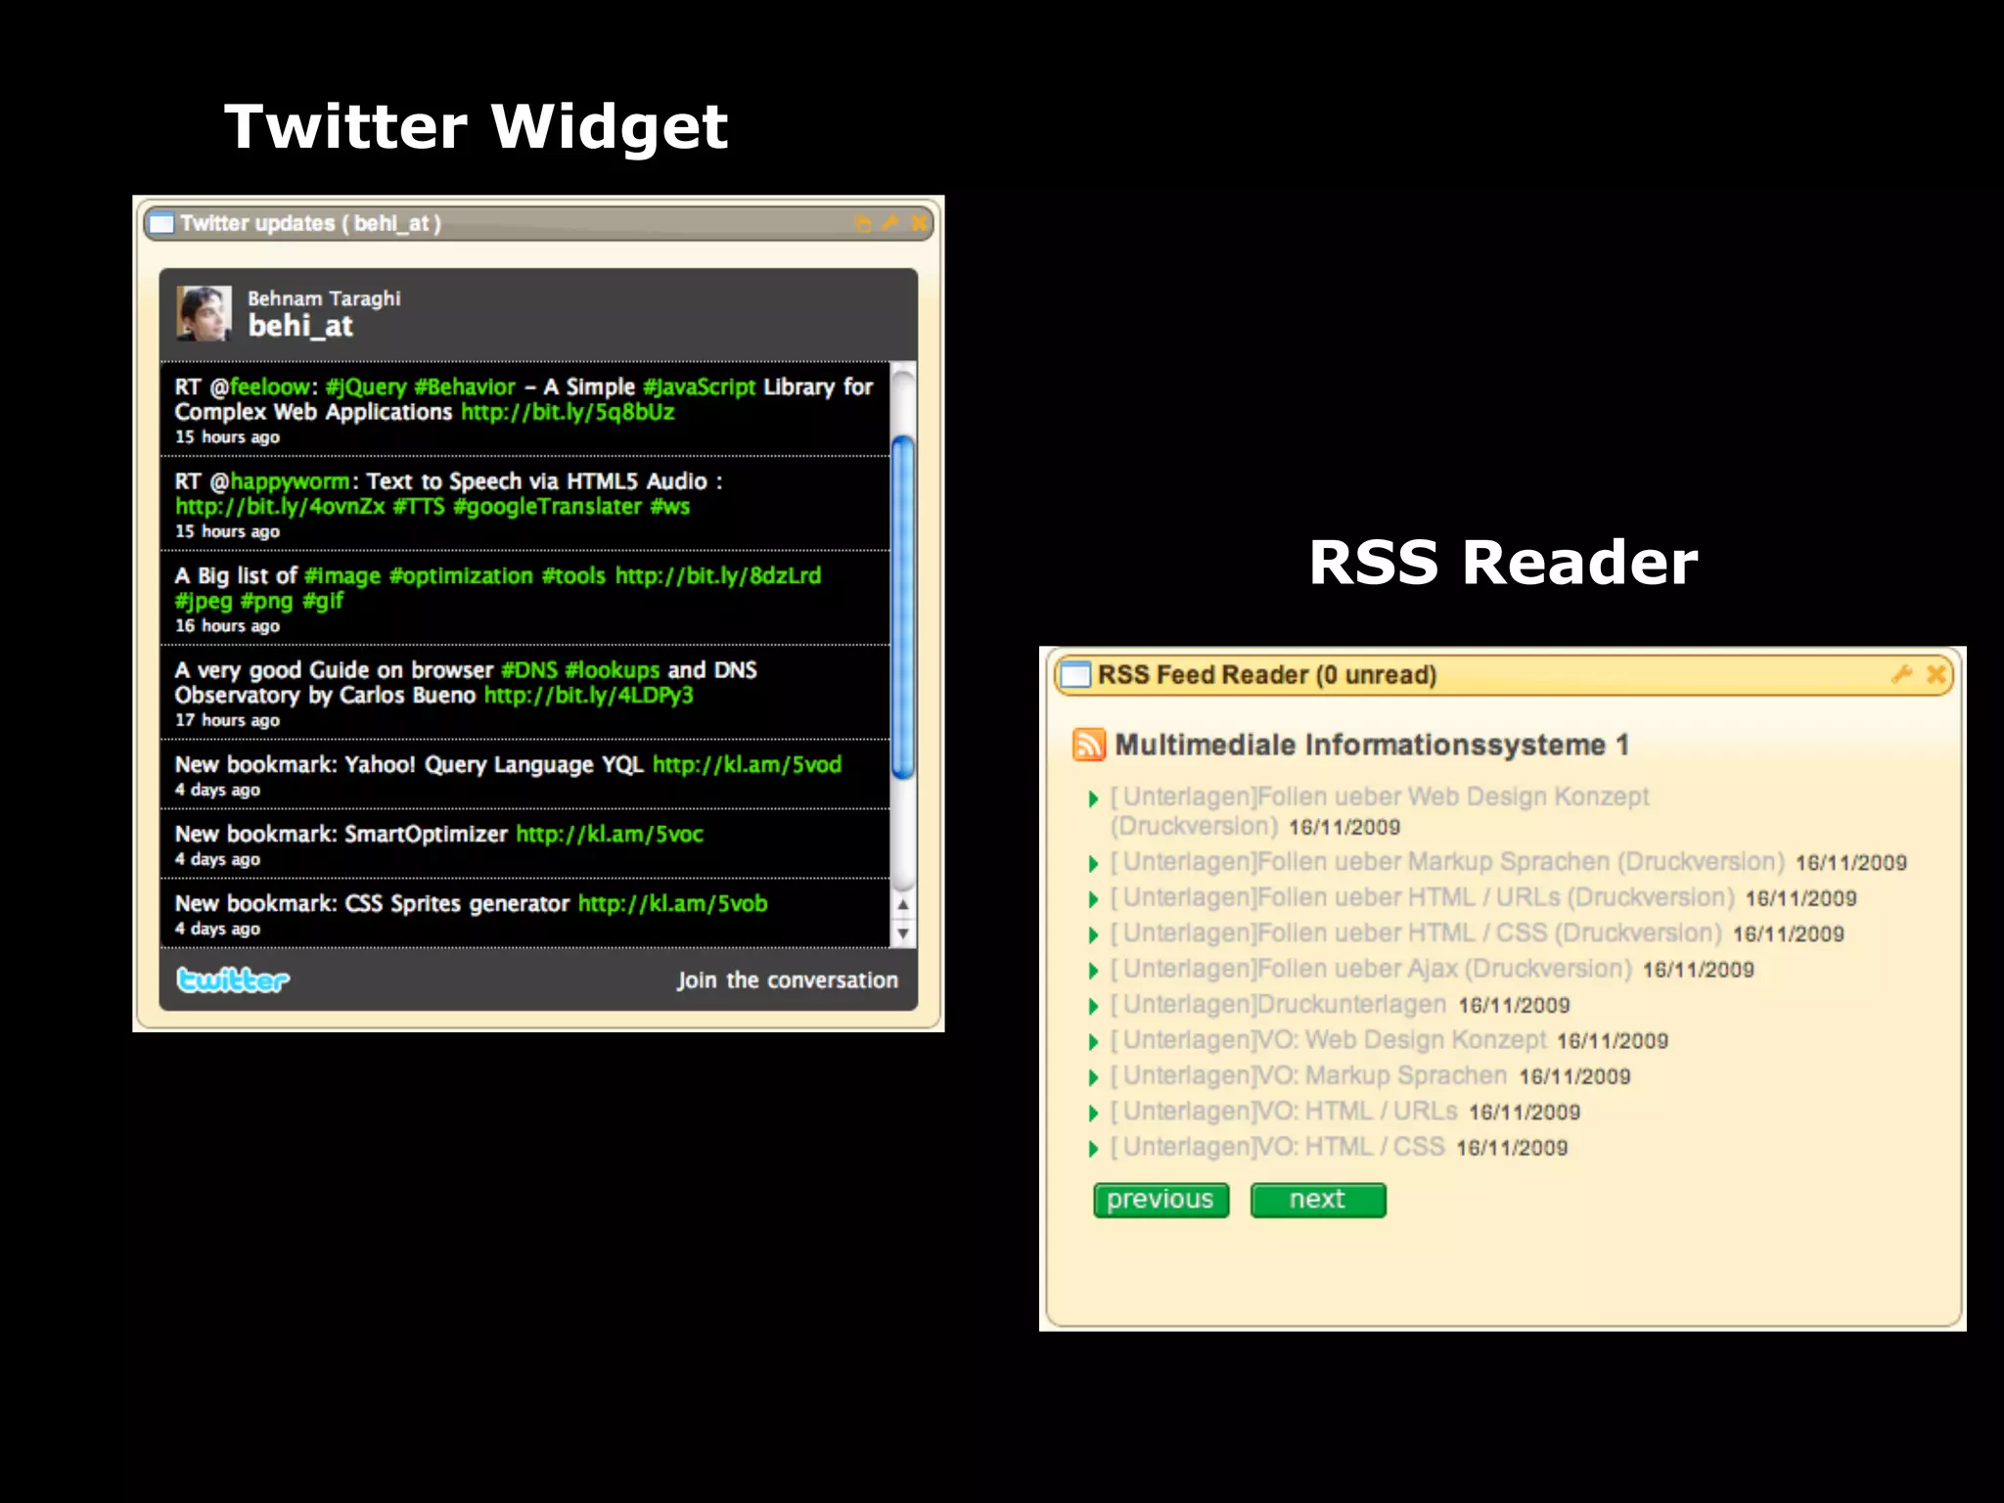The height and width of the screenshot is (1503, 2004).
Task: Expand arrow for Folien ueber HTML / CSS
Action: (x=1093, y=935)
